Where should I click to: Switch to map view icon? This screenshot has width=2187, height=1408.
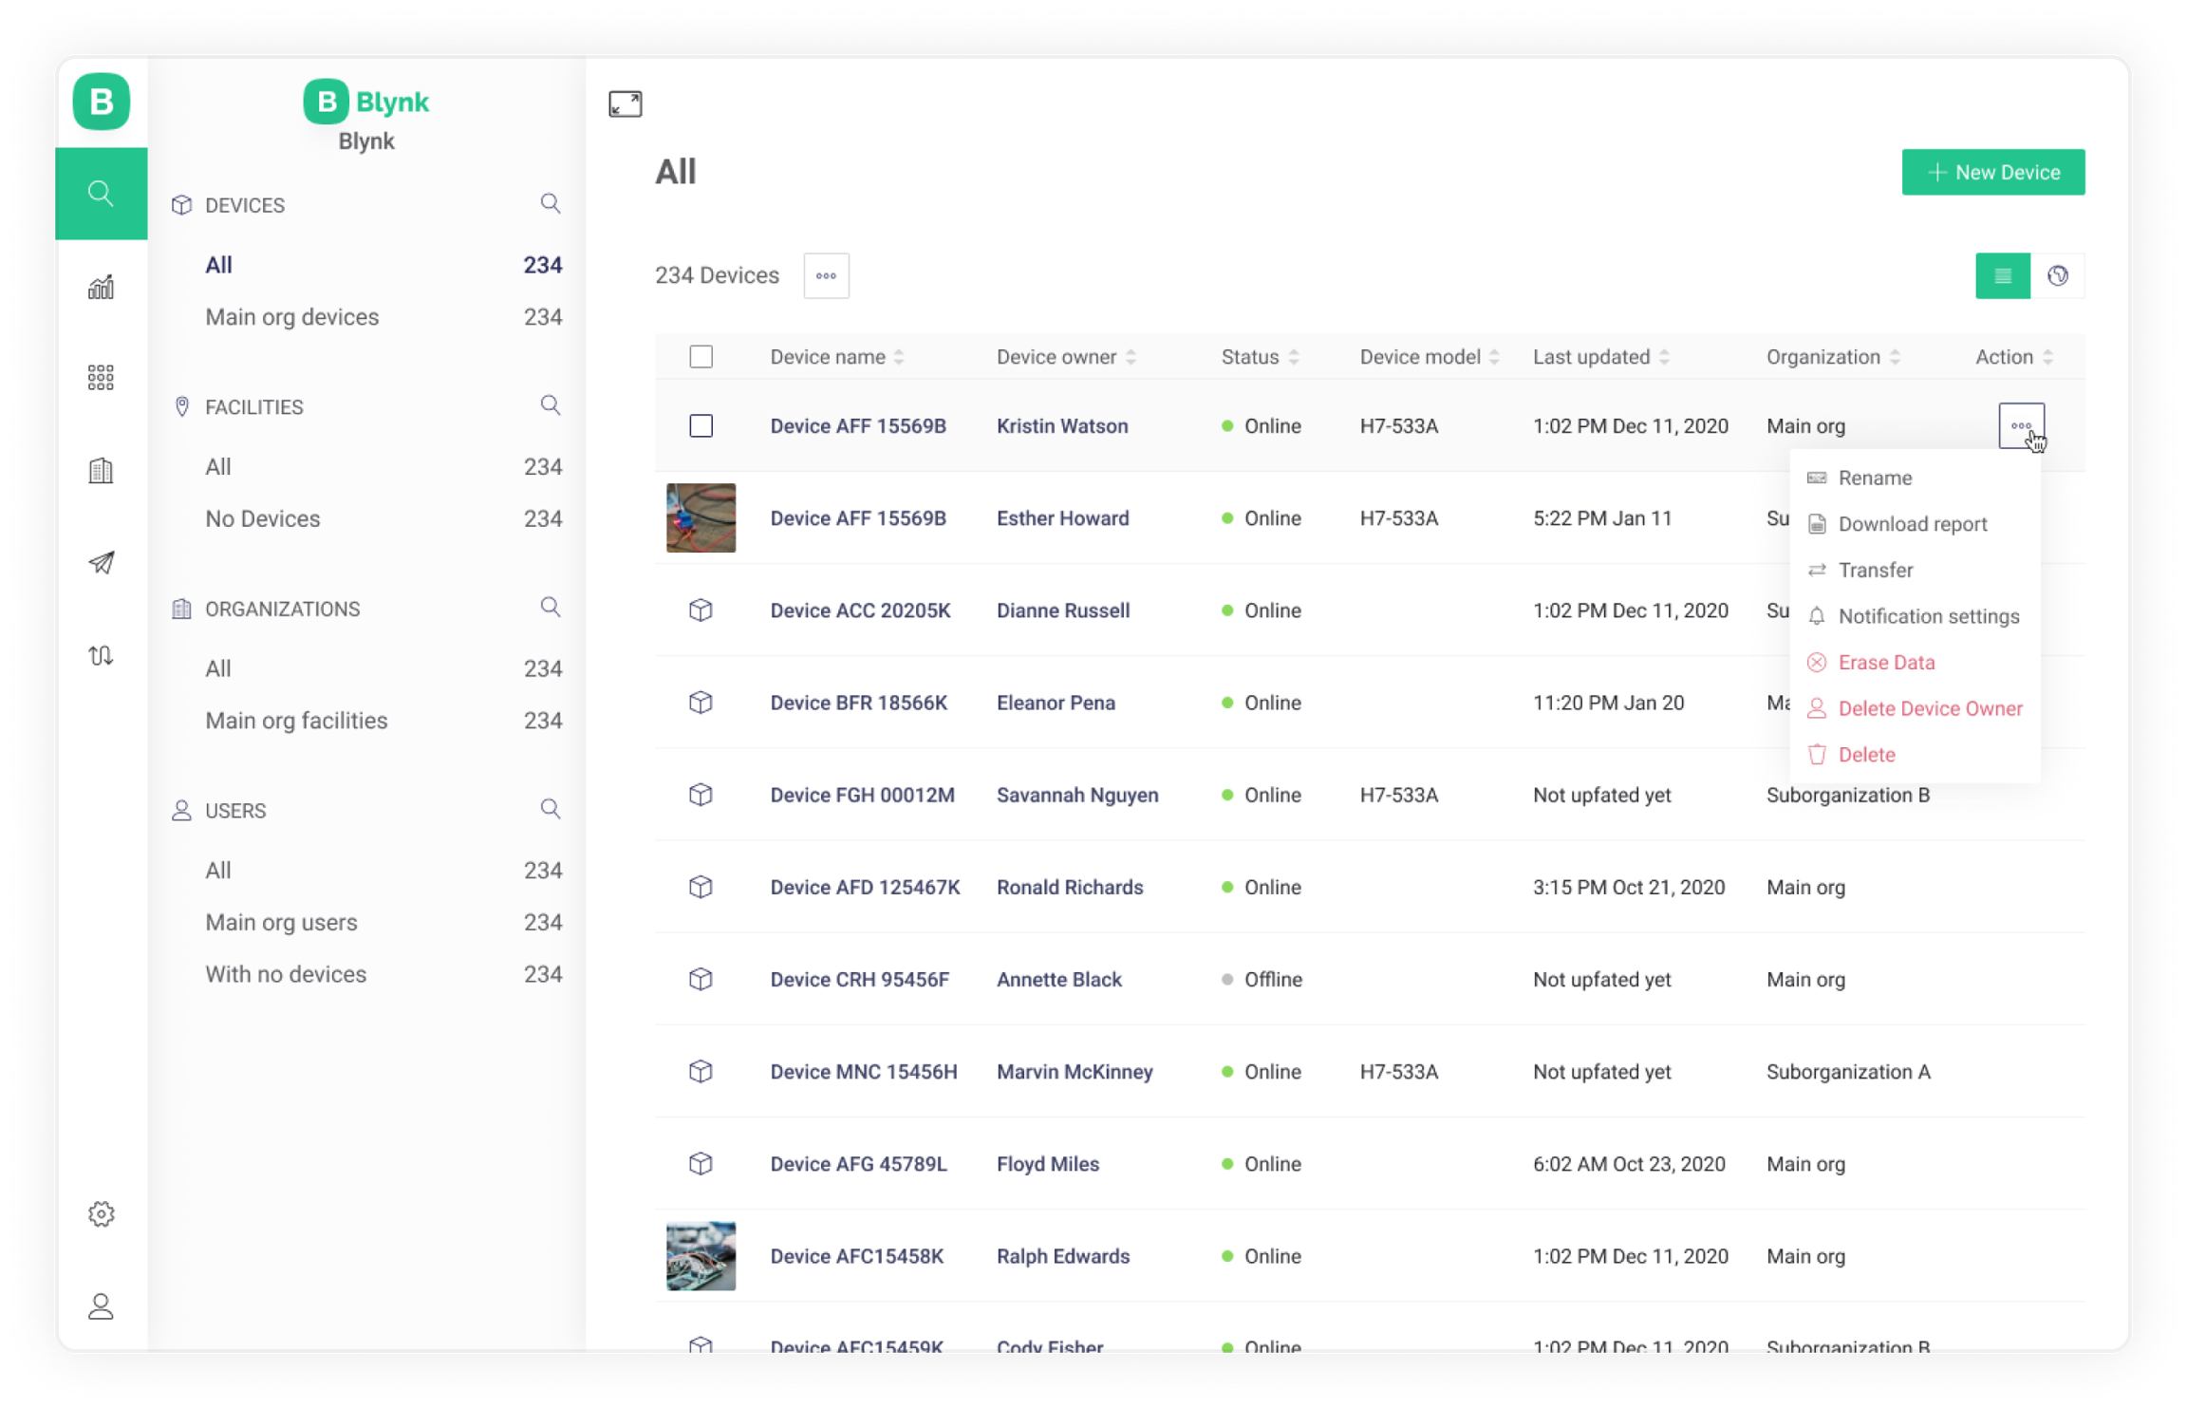point(2057,275)
